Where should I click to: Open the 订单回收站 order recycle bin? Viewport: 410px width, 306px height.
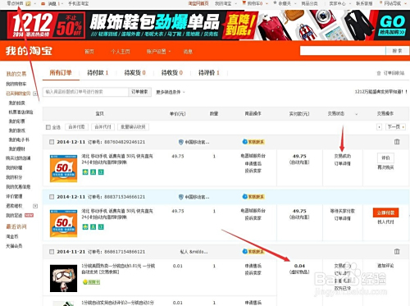[390, 73]
